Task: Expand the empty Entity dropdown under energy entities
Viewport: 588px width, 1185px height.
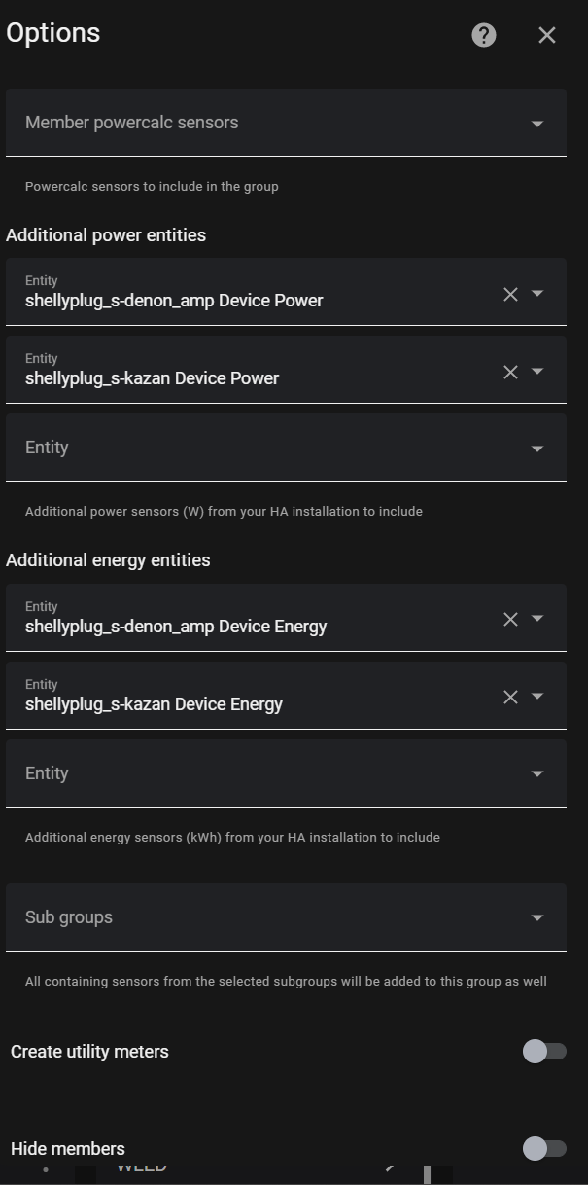Action: pyautogui.click(x=536, y=773)
